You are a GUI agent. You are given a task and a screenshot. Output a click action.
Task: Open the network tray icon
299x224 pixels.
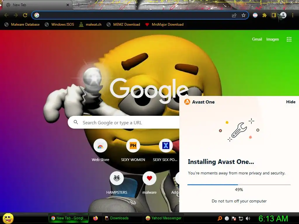241,218
